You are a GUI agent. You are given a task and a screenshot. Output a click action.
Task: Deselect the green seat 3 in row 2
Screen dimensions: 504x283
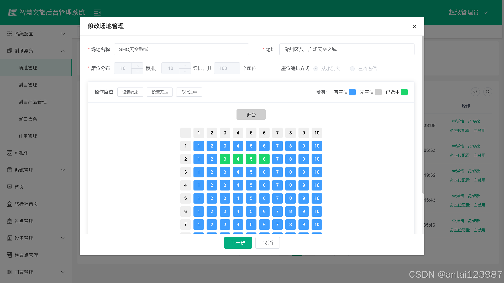225,159
